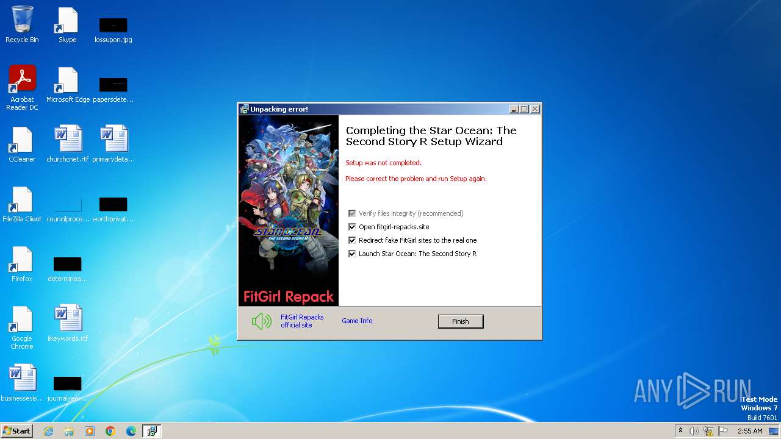This screenshot has width=781, height=439.
Task: Select businessesis... document icon
Action: (x=22, y=383)
